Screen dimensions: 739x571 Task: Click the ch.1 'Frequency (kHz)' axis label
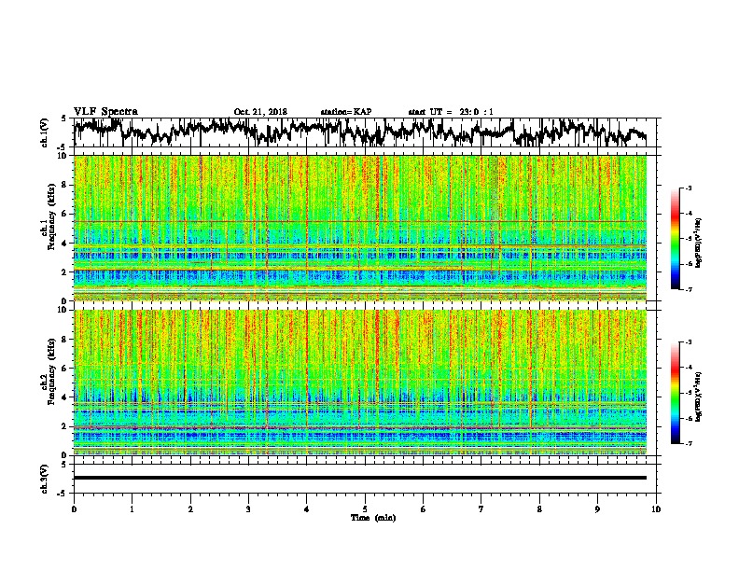[x=51, y=217]
